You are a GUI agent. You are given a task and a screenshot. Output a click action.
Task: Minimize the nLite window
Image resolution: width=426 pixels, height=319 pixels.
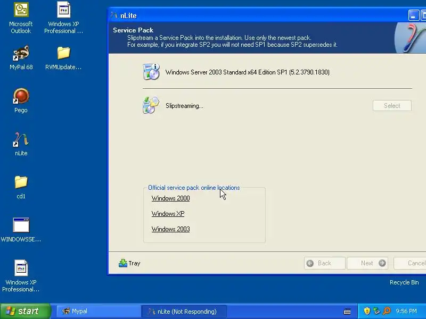point(413,15)
